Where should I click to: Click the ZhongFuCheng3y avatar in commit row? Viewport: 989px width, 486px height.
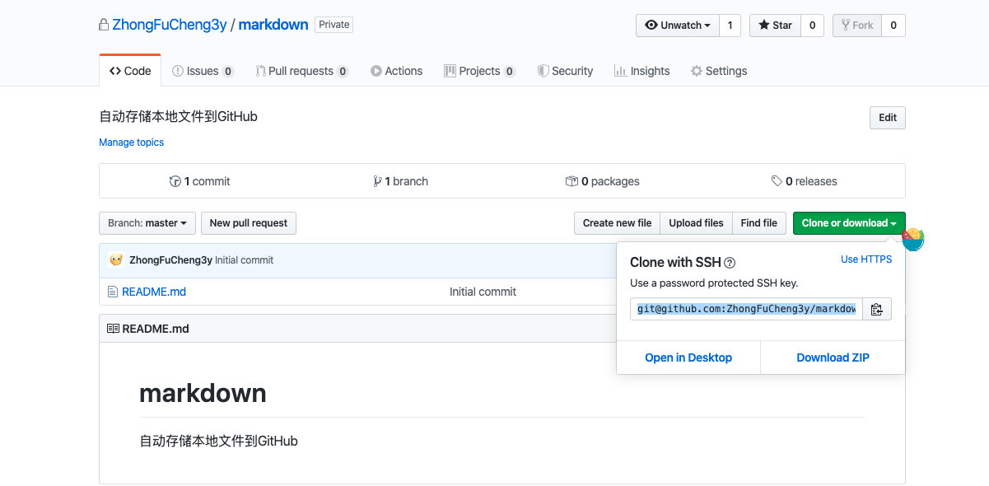pyautogui.click(x=116, y=260)
